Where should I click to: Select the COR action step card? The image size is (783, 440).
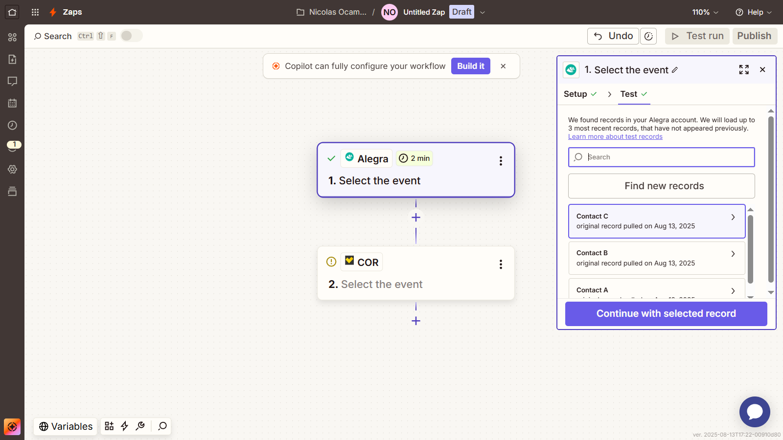(416, 273)
